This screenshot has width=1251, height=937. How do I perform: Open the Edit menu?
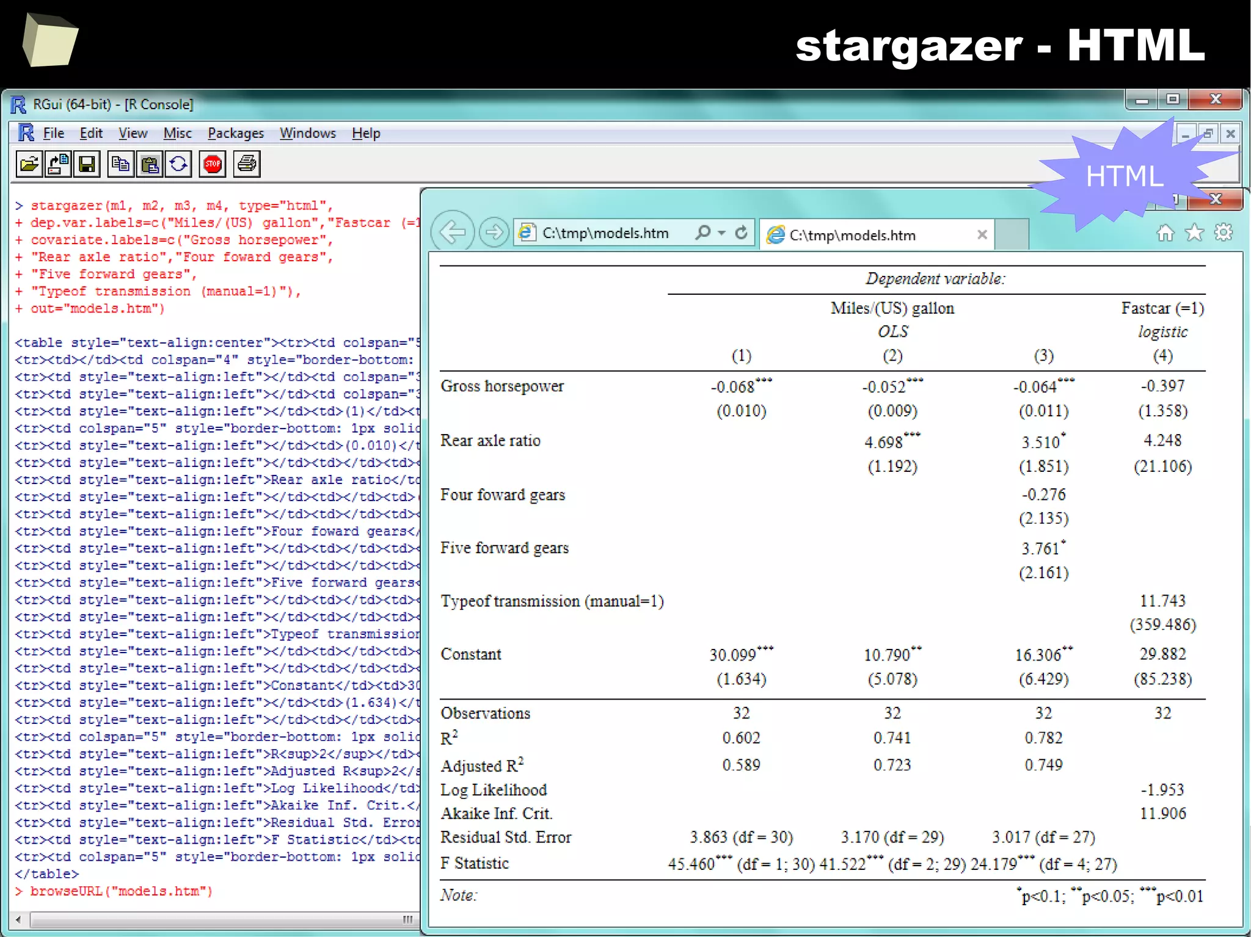click(91, 133)
